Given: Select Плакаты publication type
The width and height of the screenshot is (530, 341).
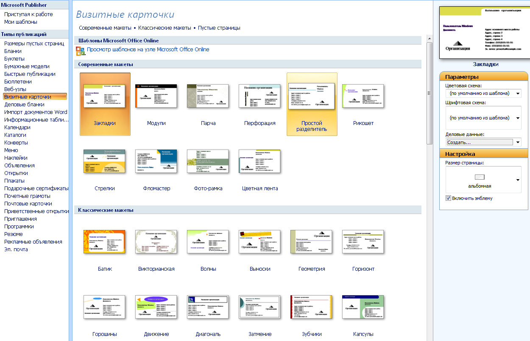Looking at the screenshot, I should point(14,181).
